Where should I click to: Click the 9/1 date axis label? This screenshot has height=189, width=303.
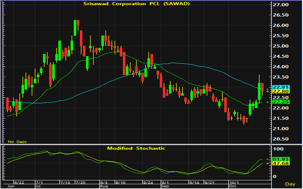click(165, 183)
